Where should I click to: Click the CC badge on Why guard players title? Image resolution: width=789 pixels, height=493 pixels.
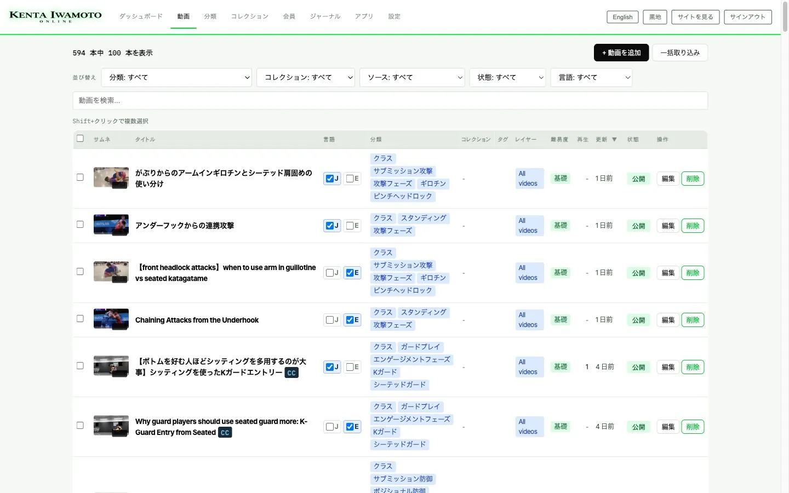coord(225,432)
